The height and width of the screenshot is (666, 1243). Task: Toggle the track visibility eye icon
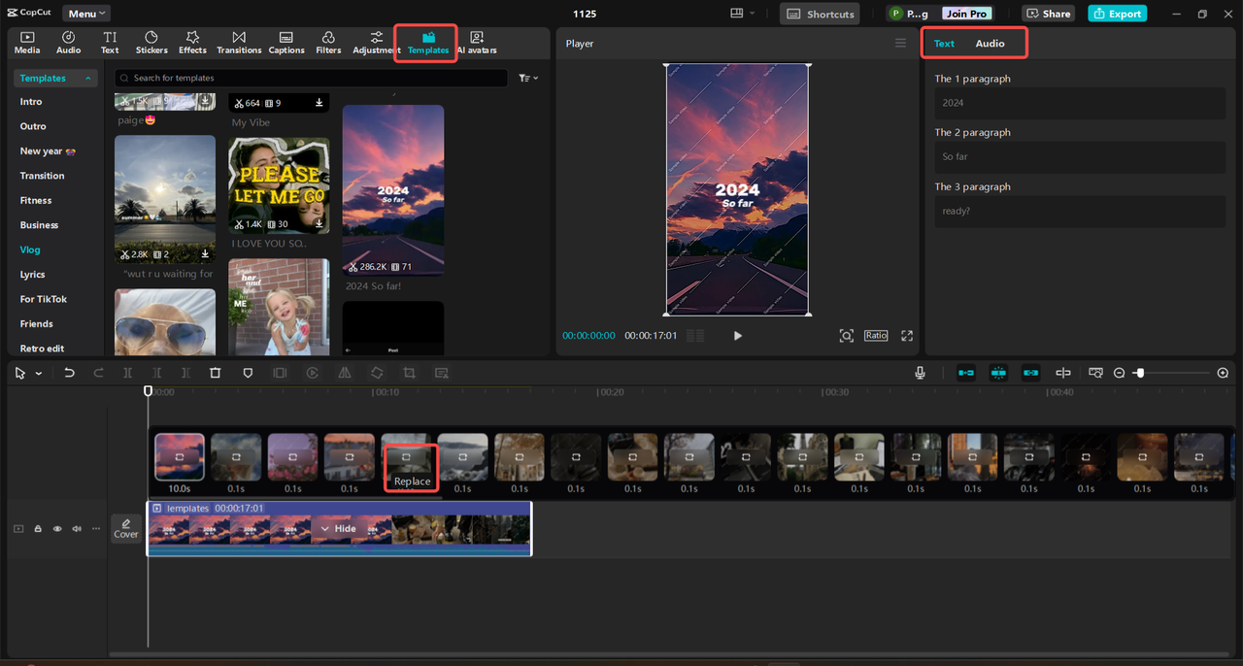pyautogui.click(x=57, y=529)
